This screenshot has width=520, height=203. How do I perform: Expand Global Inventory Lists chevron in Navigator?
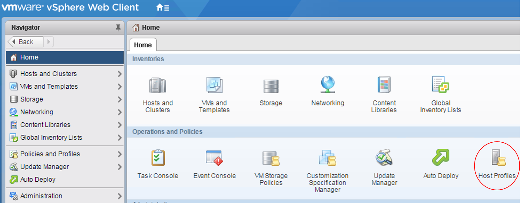[x=119, y=138]
